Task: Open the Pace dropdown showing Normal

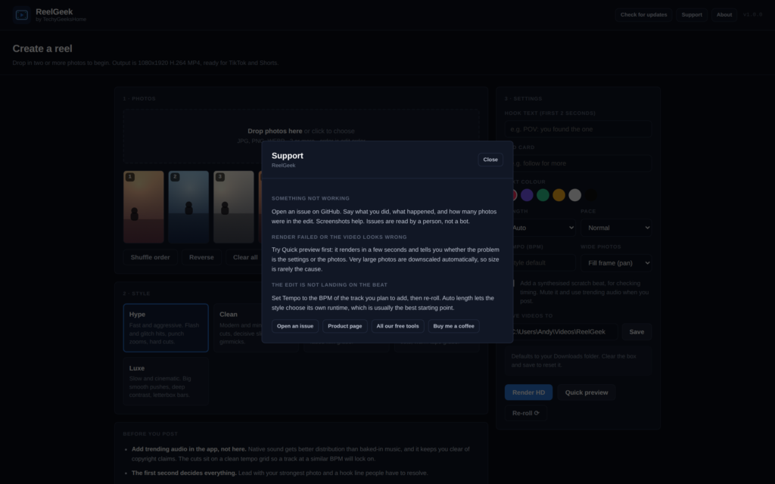Action: tap(616, 228)
